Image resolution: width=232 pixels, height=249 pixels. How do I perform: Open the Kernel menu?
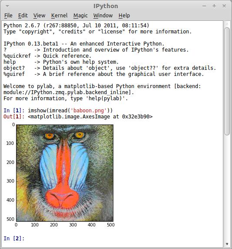(60, 16)
